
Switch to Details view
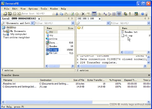pos(119,14)
